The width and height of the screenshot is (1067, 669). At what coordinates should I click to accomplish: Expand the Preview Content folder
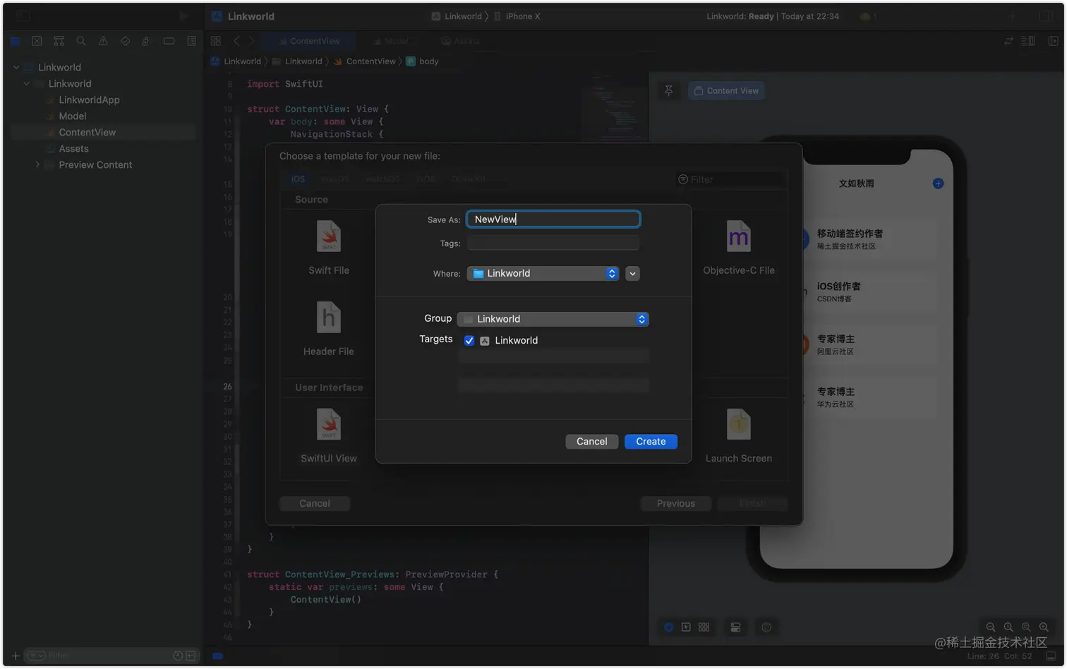point(37,165)
